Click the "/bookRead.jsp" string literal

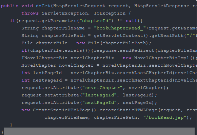pos(165,118)
